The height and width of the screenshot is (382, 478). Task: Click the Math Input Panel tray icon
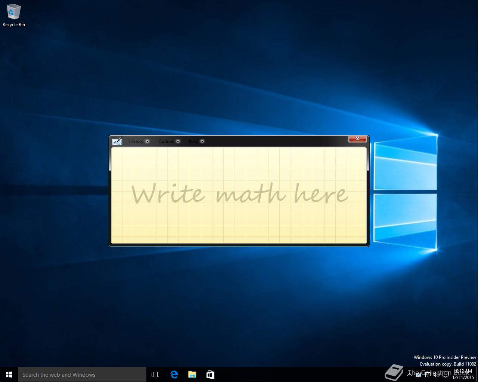419,375
